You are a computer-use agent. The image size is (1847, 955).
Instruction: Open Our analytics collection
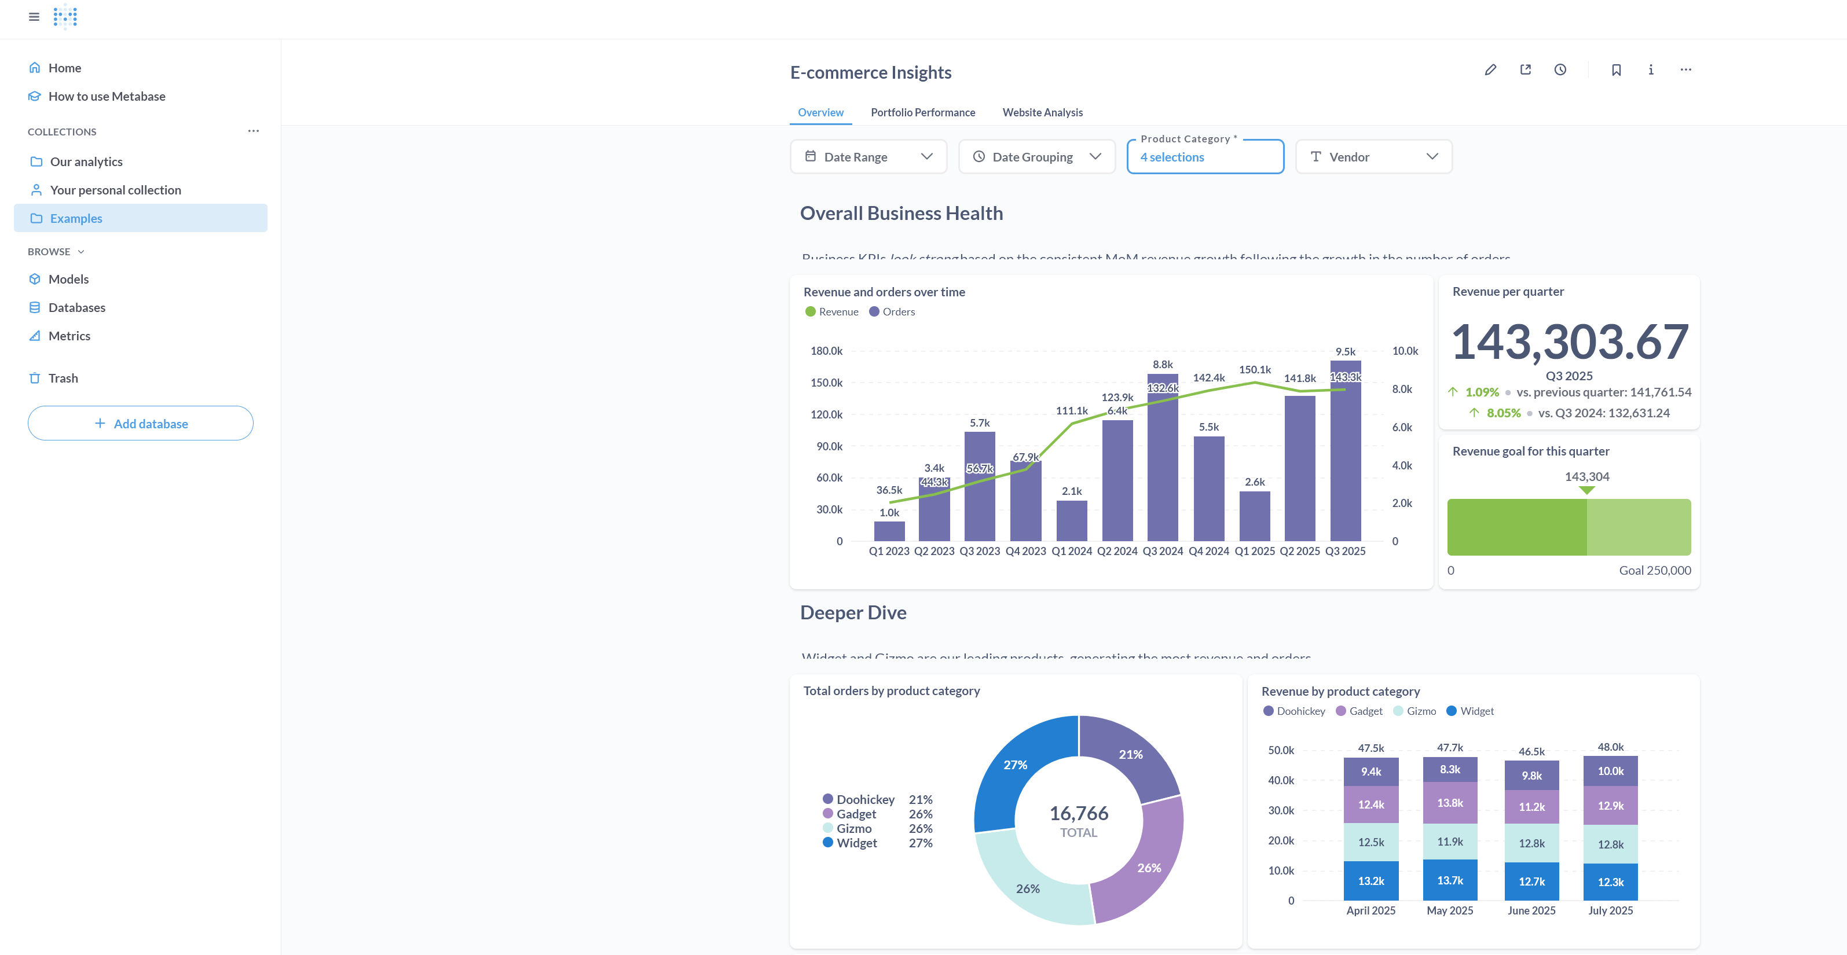click(x=141, y=161)
